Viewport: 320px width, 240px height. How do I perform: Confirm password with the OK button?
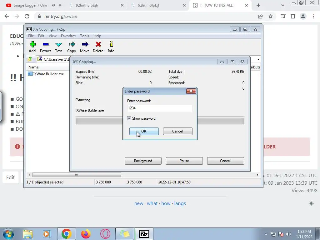[x=144, y=131]
